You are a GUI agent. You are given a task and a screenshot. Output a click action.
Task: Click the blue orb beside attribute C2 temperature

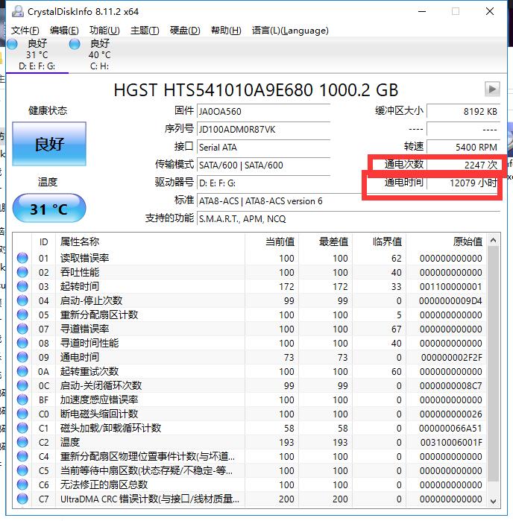click(x=22, y=443)
